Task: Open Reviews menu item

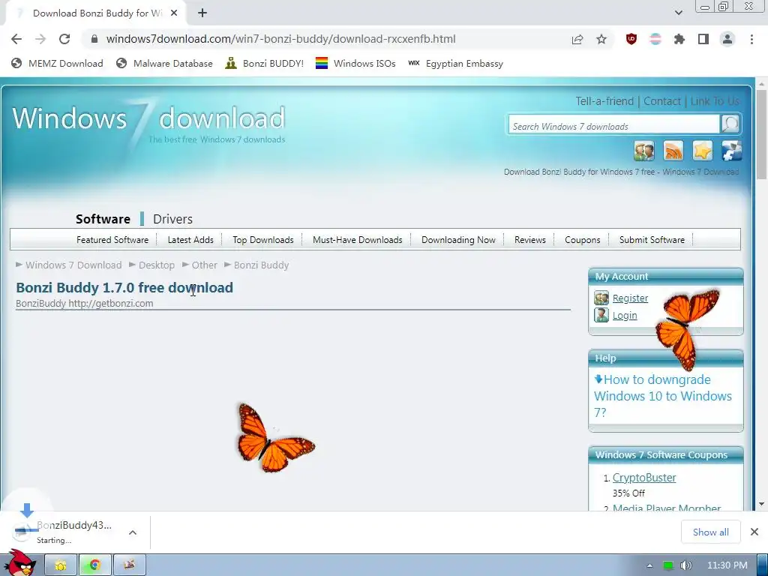Action: tap(530, 240)
